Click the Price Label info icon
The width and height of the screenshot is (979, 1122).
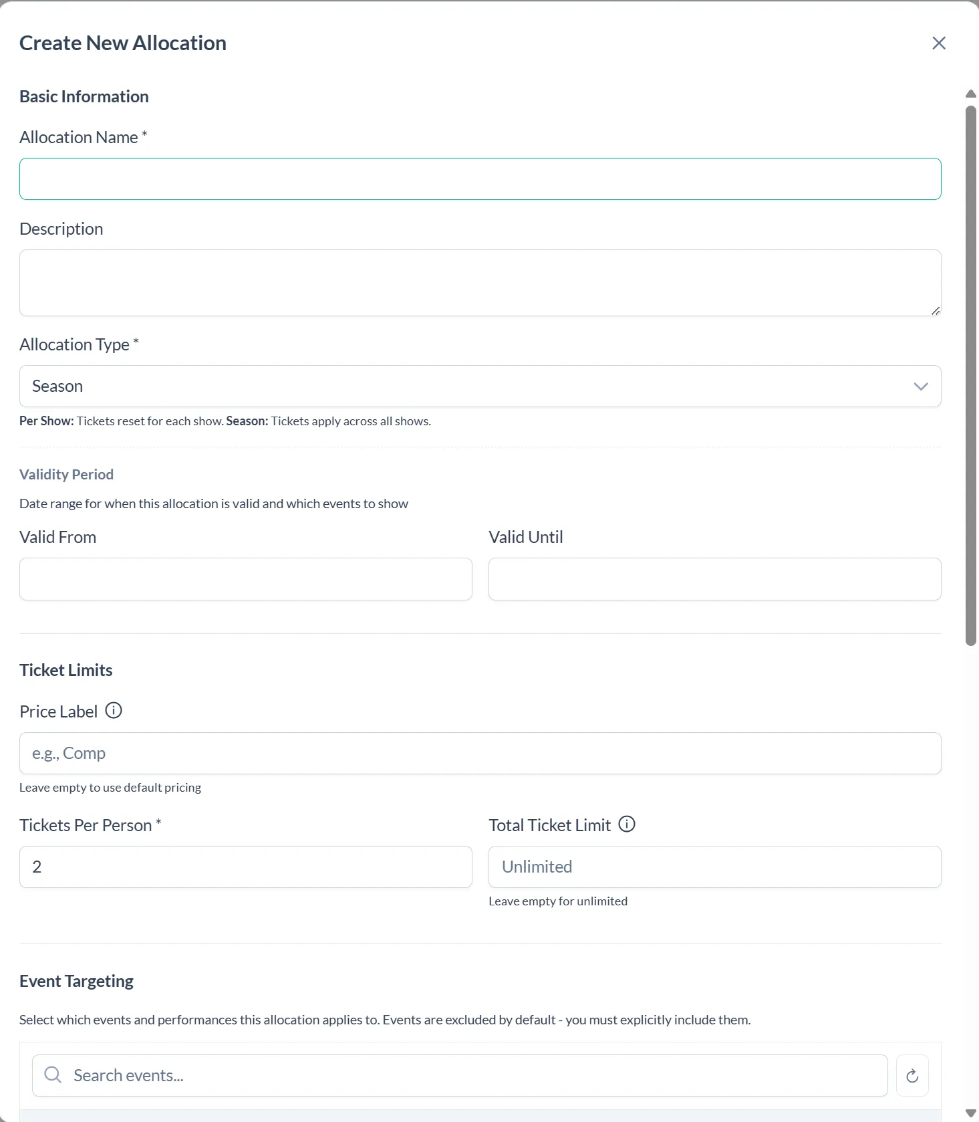coord(114,711)
